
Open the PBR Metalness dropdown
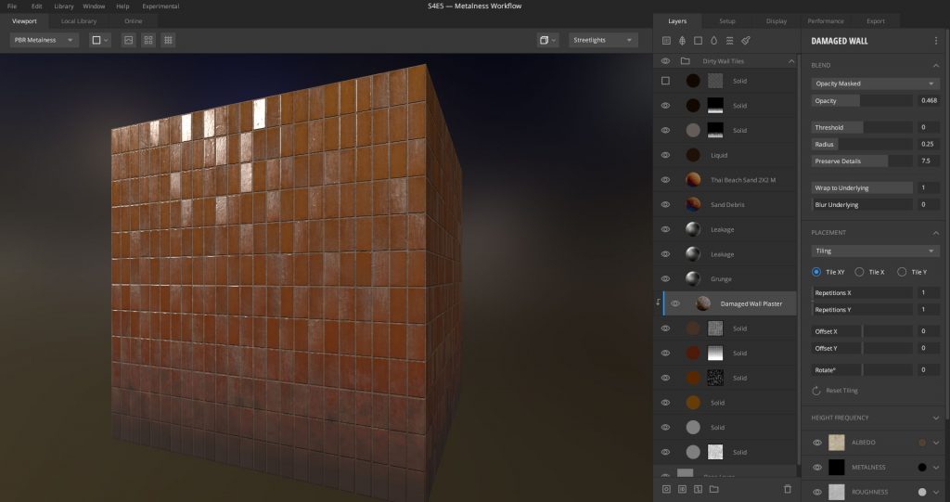(x=44, y=41)
